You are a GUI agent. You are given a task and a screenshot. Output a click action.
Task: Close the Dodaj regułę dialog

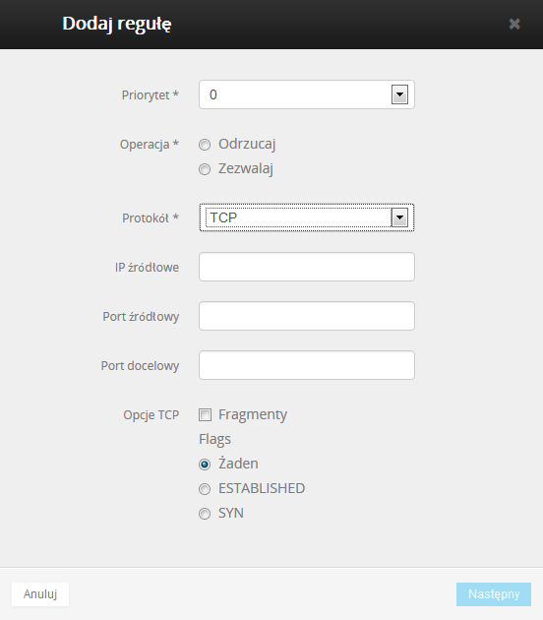pyautogui.click(x=514, y=25)
